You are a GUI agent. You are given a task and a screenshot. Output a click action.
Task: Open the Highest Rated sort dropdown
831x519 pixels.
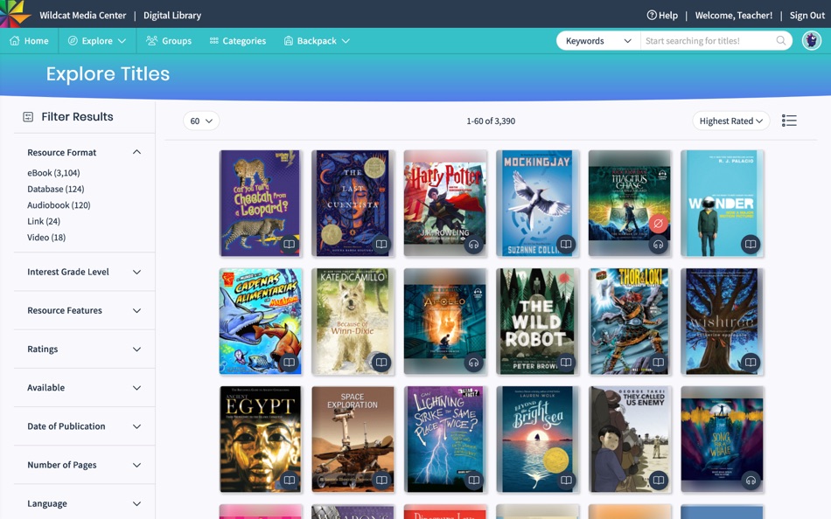tap(730, 121)
